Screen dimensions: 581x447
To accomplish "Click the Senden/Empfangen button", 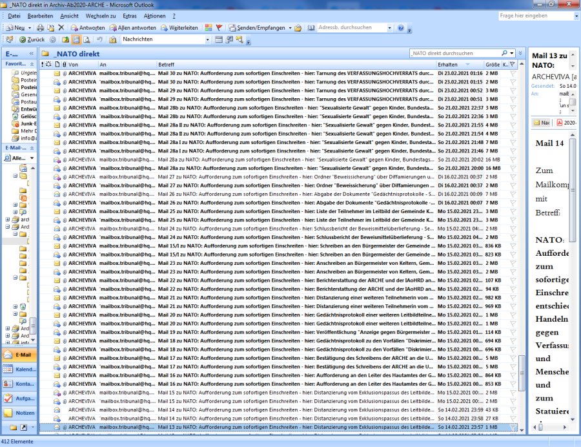I will [257, 28].
